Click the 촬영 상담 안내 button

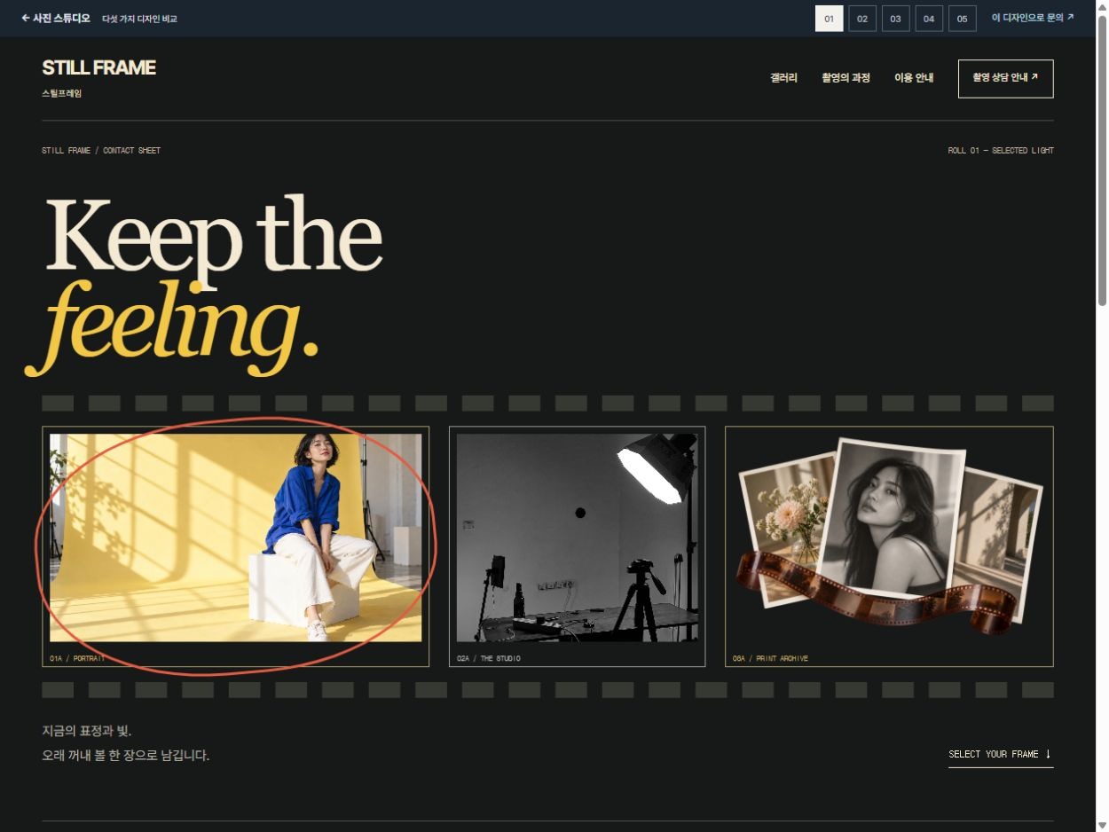click(1006, 78)
